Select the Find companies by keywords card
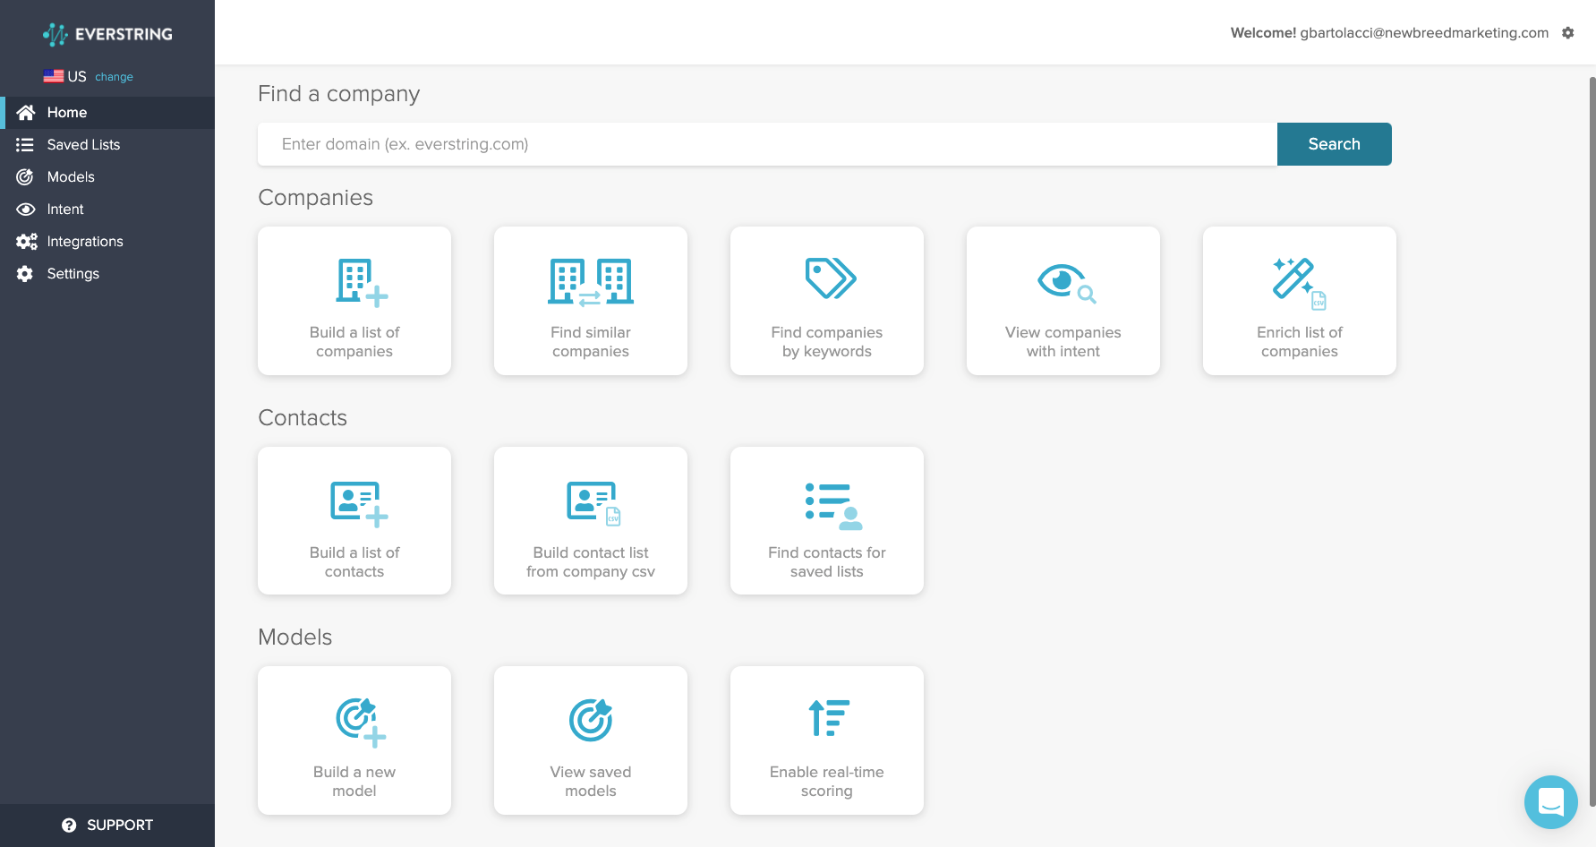This screenshot has width=1596, height=847. coord(827,301)
